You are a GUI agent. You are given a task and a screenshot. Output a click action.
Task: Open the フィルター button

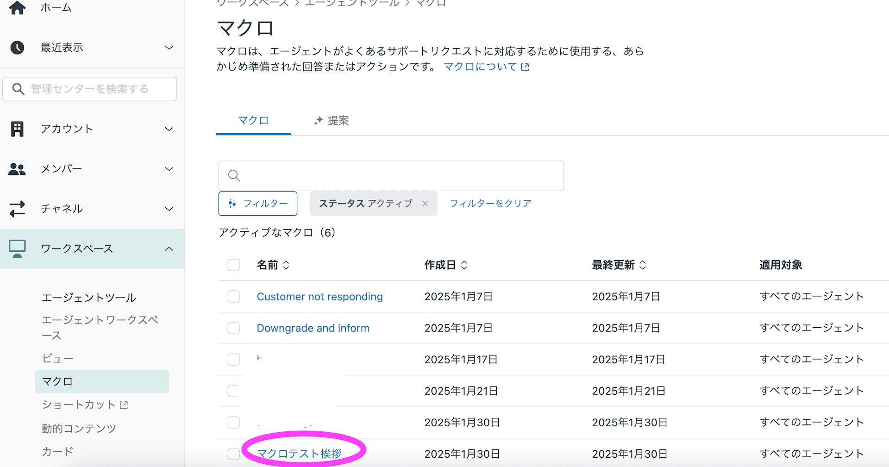click(258, 204)
